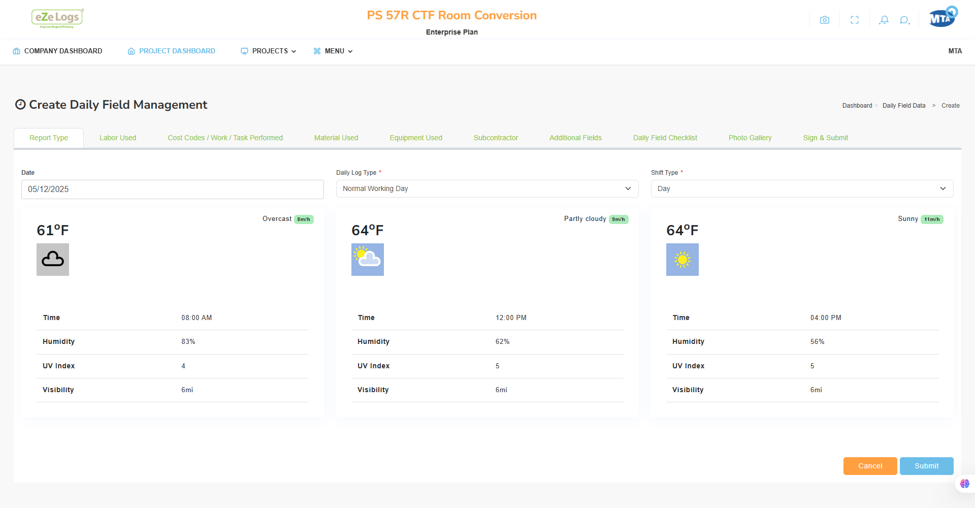
Task: Expand the PROJECTS menu
Action: (x=269, y=51)
